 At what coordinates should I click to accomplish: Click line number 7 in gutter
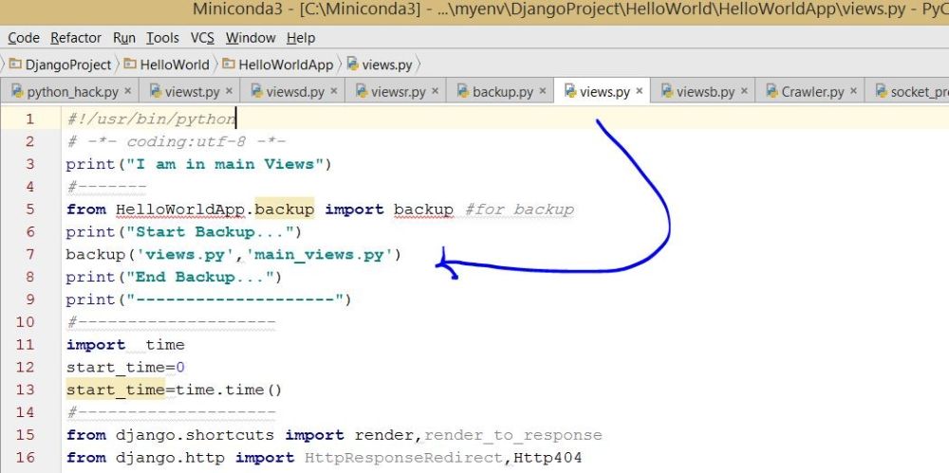[x=30, y=254]
